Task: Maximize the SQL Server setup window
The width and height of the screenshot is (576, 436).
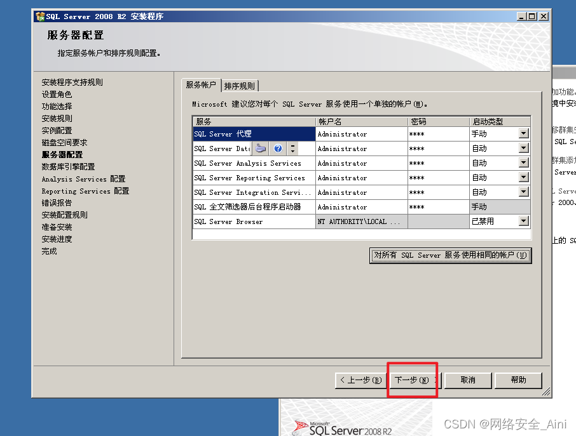Action: [x=531, y=17]
